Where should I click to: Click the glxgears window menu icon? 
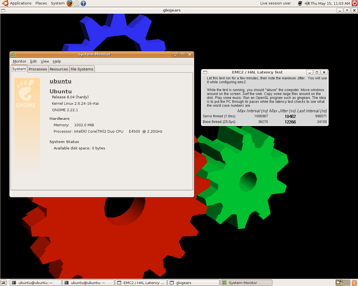pyautogui.click(x=3, y=10)
